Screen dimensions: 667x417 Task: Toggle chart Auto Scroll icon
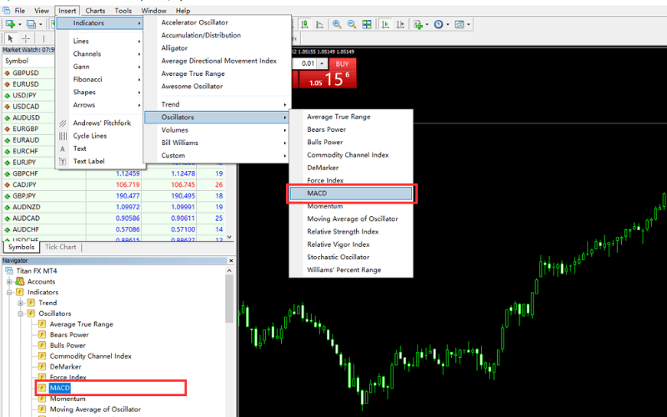(385, 24)
